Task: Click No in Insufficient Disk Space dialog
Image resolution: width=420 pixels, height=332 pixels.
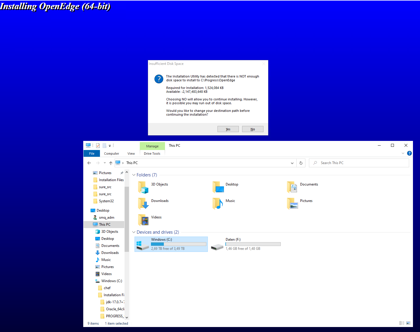Action: click(x=253, y=129)
